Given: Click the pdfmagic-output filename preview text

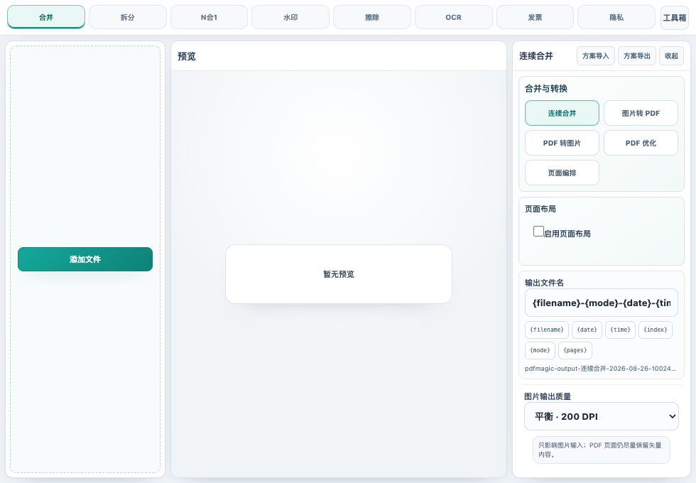Looking at the screenshot, I should pyautogui.click(x=601, y=369).
